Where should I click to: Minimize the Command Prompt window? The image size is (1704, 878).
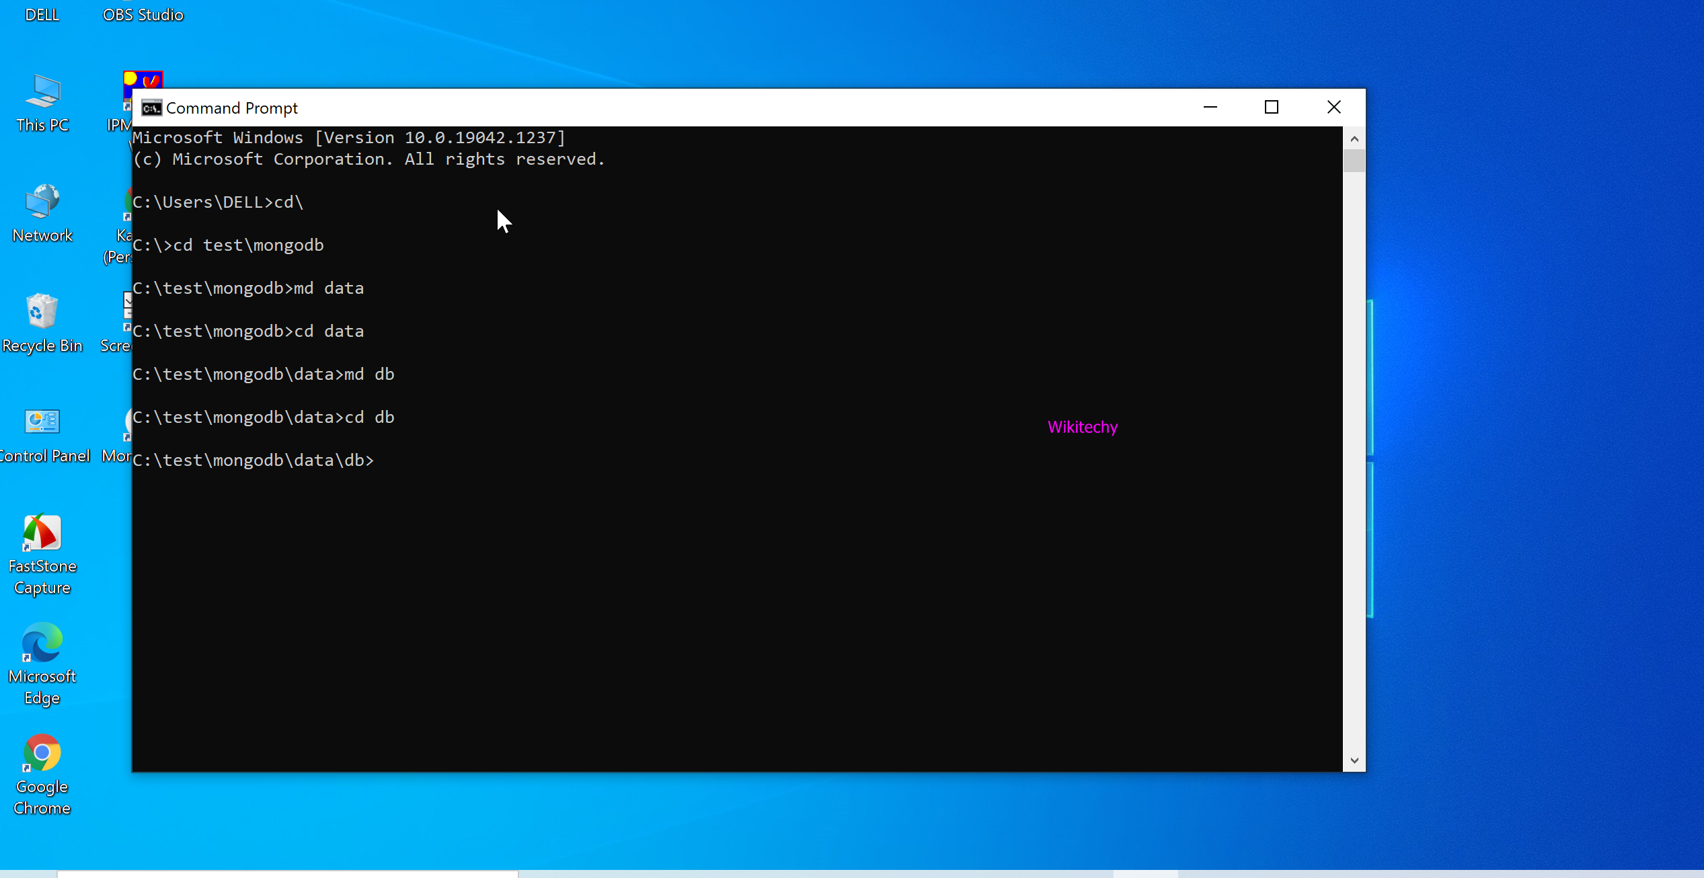point(1210,108)
